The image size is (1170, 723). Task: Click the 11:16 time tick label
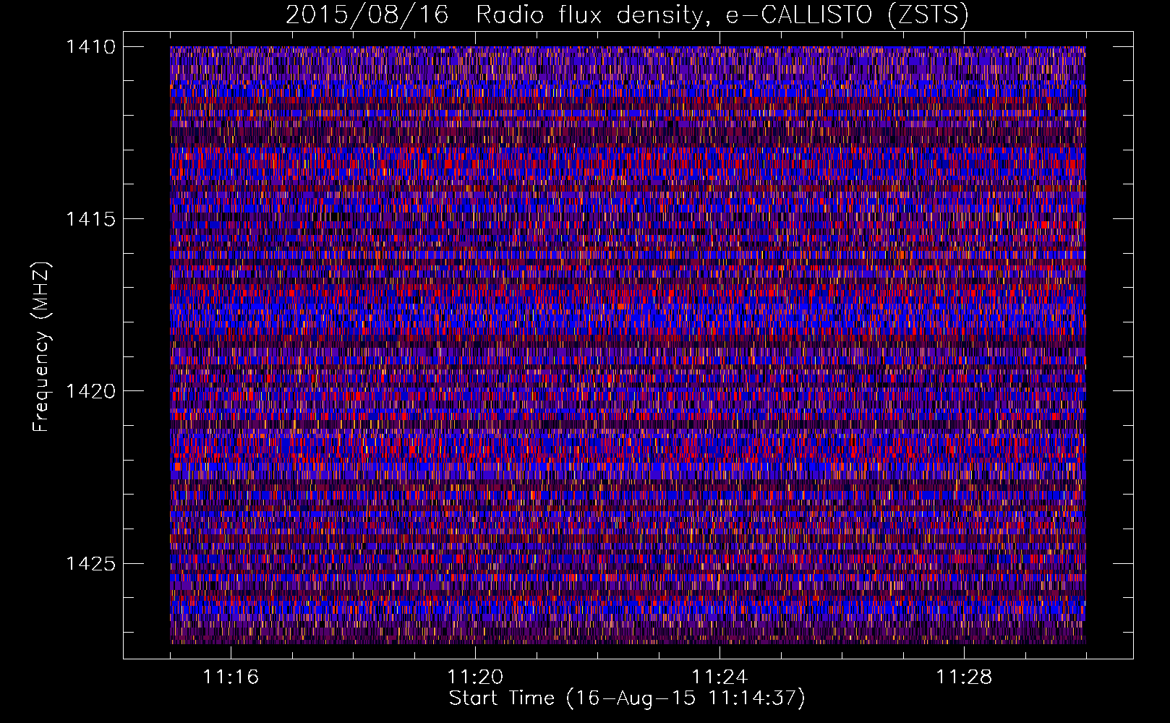(231, 677)
